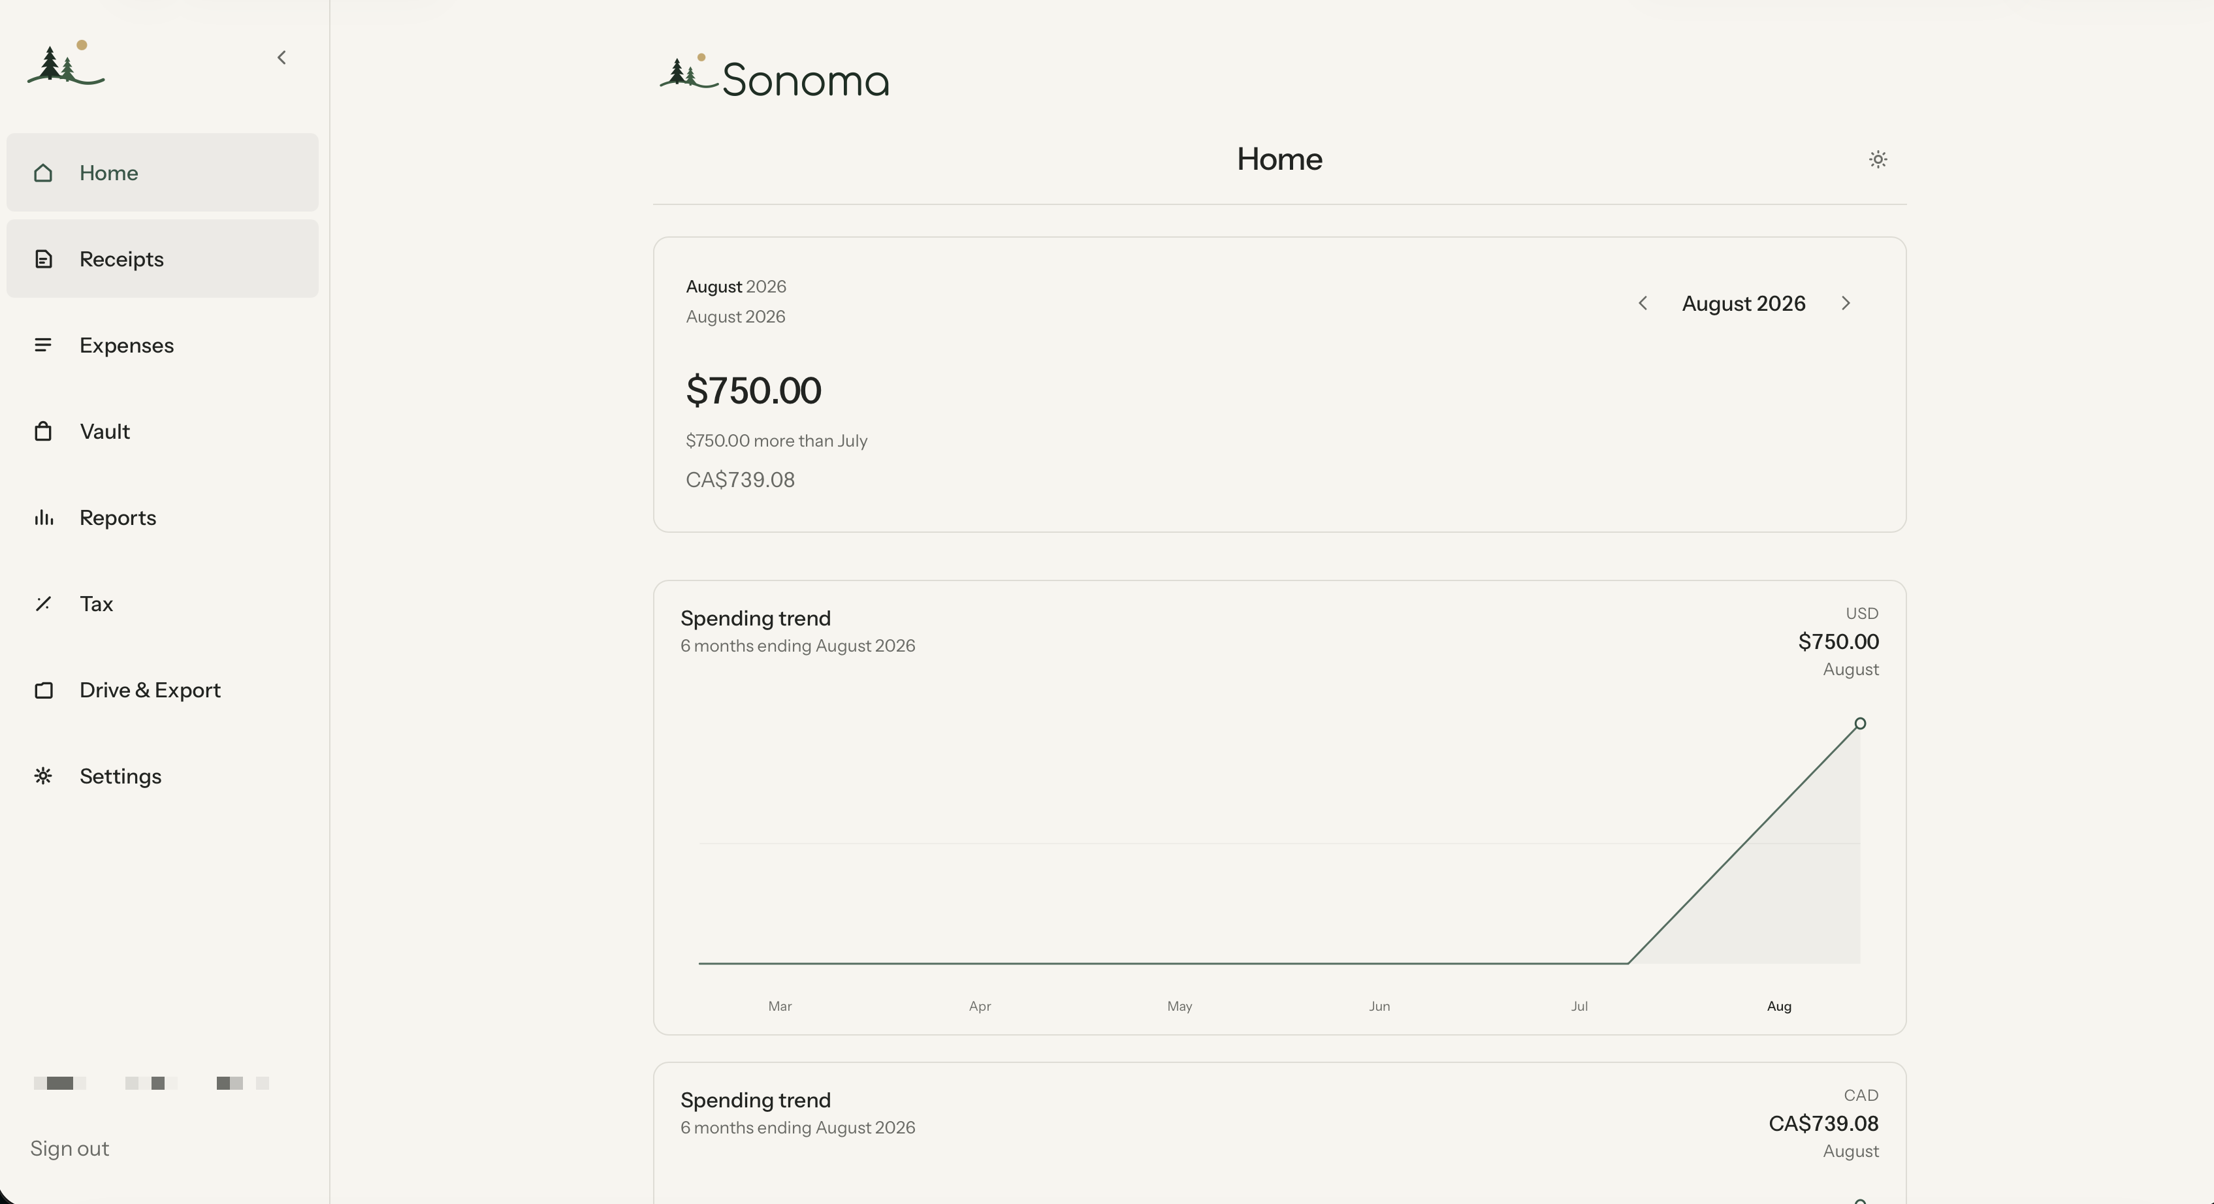Click the USD label on spending trend
This screenshot has height=1204, width=2214.
(x=1861, y=614)
